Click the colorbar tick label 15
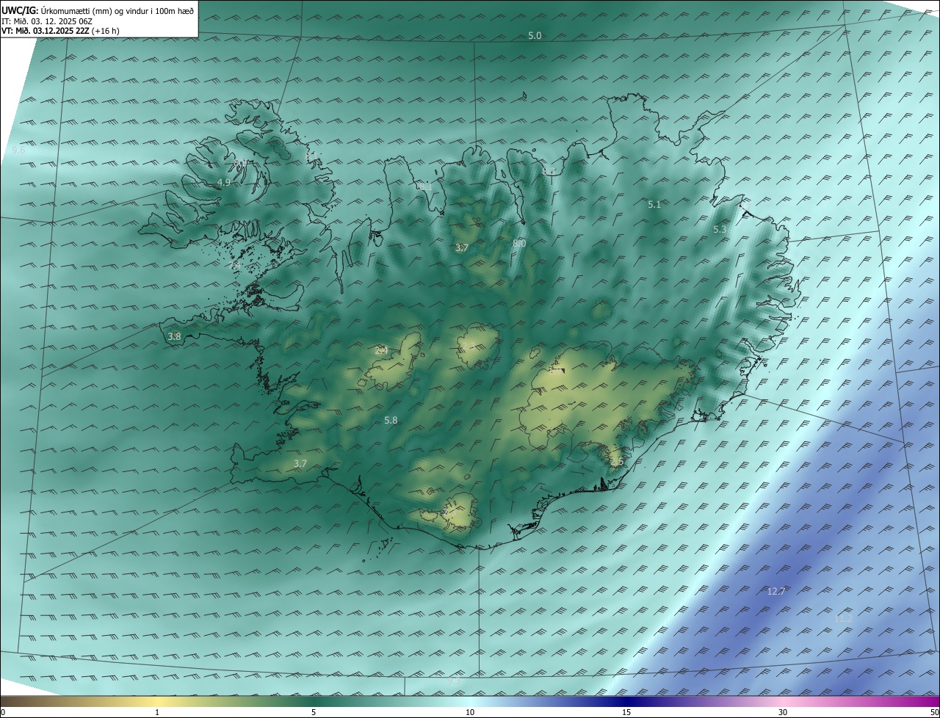This screenshot has width=940, height=718. 626,712
